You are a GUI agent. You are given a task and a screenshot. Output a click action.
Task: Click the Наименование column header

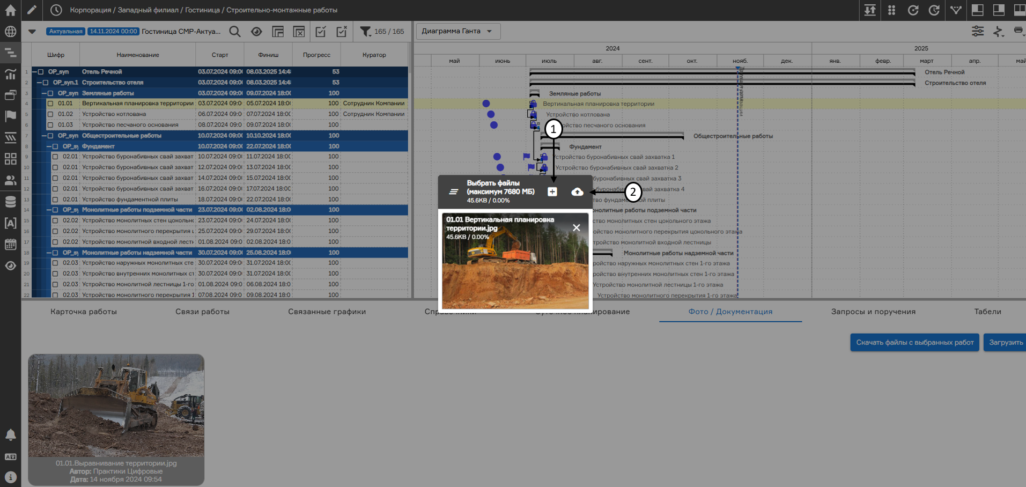(138, 55)
